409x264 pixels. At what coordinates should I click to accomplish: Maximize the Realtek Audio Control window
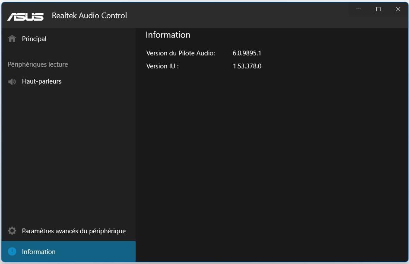378,9
